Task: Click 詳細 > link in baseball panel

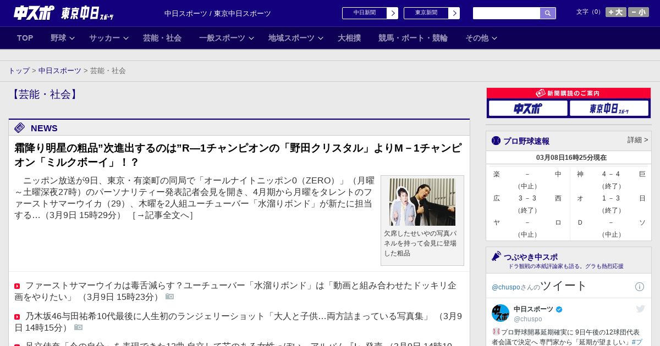Action: tap(637, 140)
